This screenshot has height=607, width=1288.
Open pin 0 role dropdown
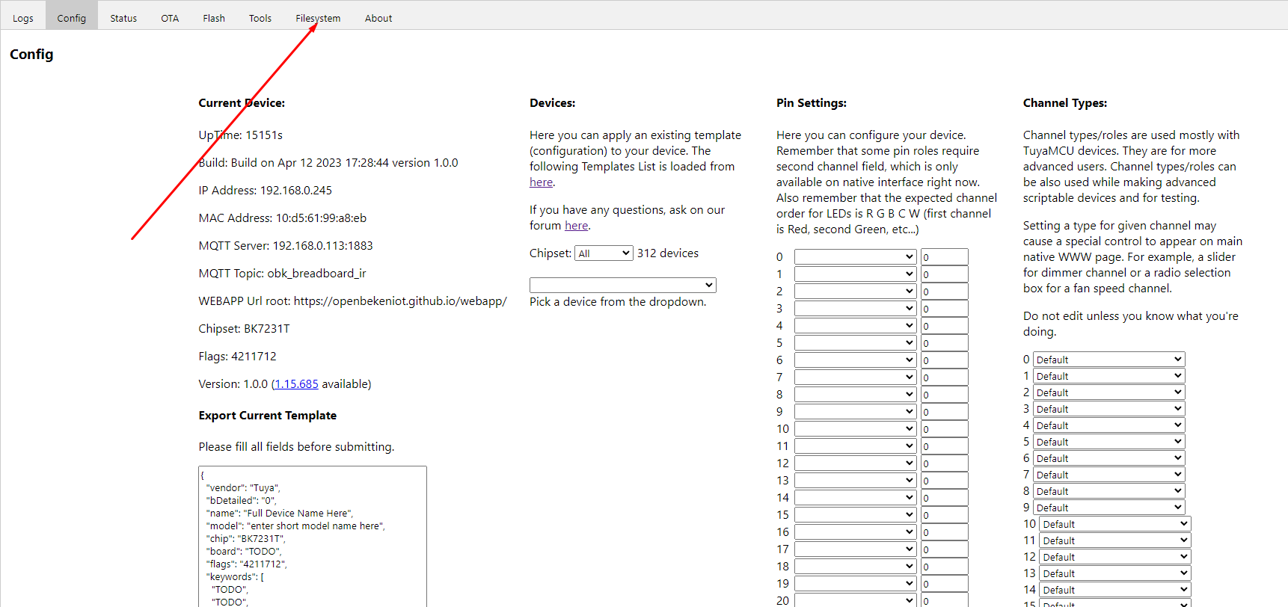pyautogui.click(x=855, y=257)
